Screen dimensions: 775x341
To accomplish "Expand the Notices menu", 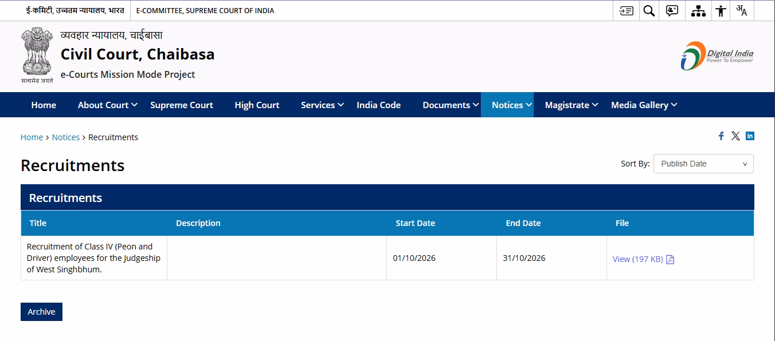I will [x=507, y=105].
